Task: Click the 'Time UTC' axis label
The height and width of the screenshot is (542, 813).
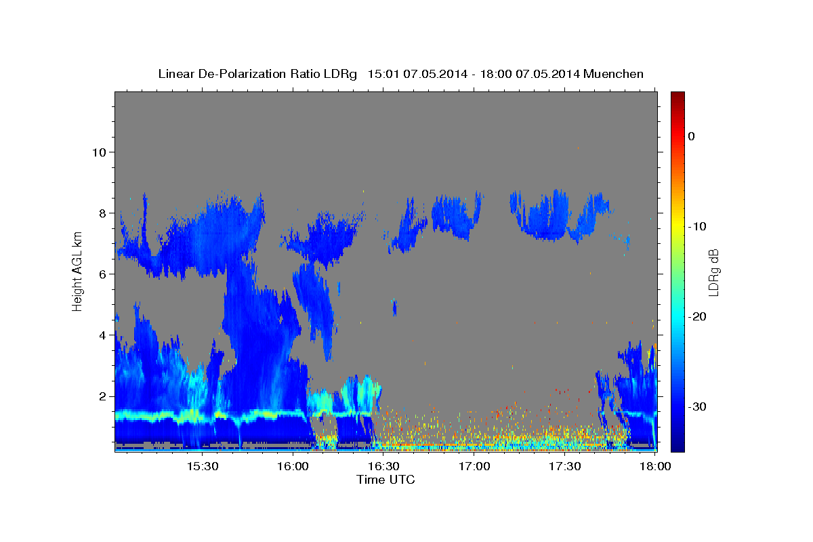Action: [385, 480]
